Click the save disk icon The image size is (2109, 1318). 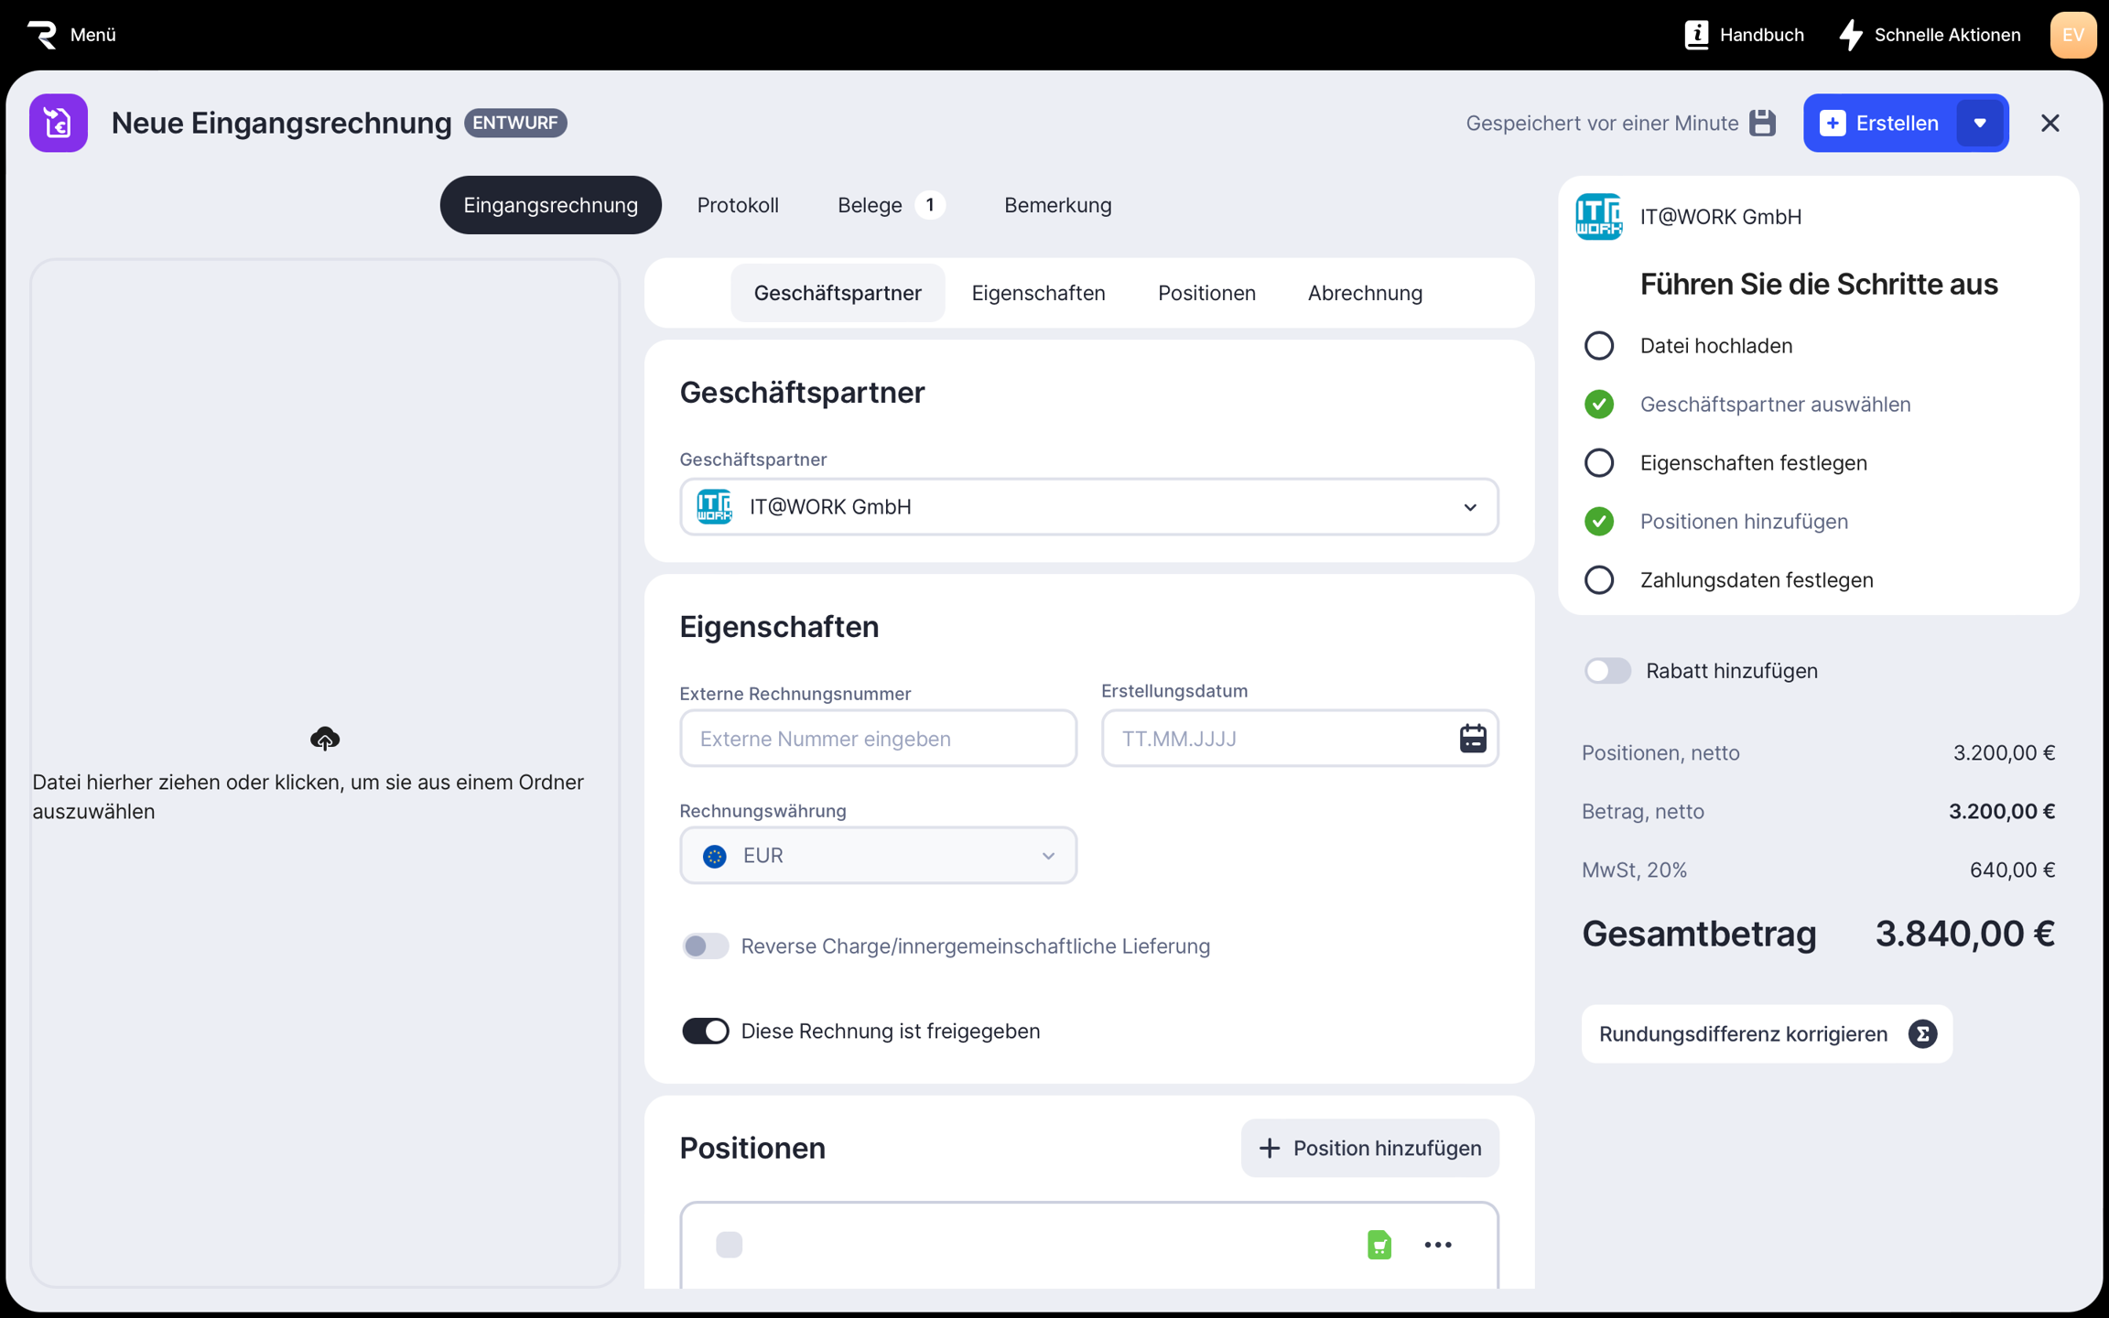click(1762, 123)
